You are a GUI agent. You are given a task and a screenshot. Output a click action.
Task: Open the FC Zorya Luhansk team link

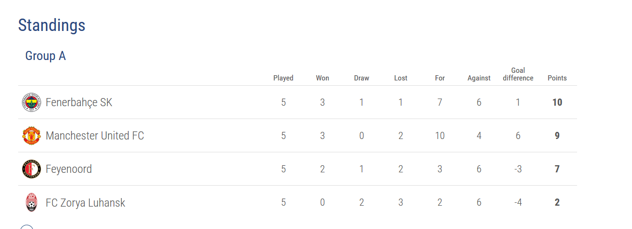click(x=86, y=202)
